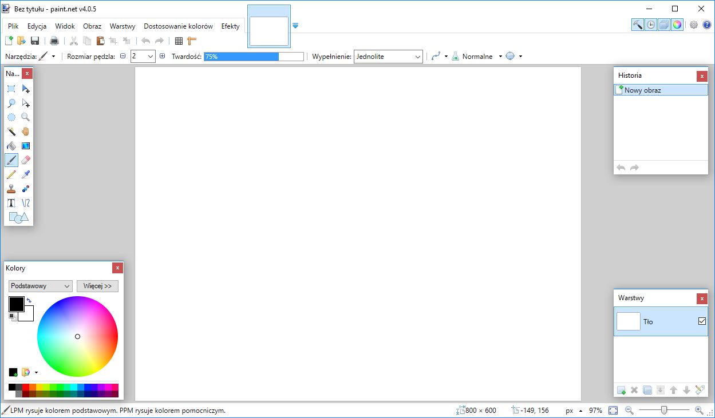Create a new image via toolbar icon
The width and height of the screenshot is (715, 418).
pyautogui.click(x=9, y=41)
